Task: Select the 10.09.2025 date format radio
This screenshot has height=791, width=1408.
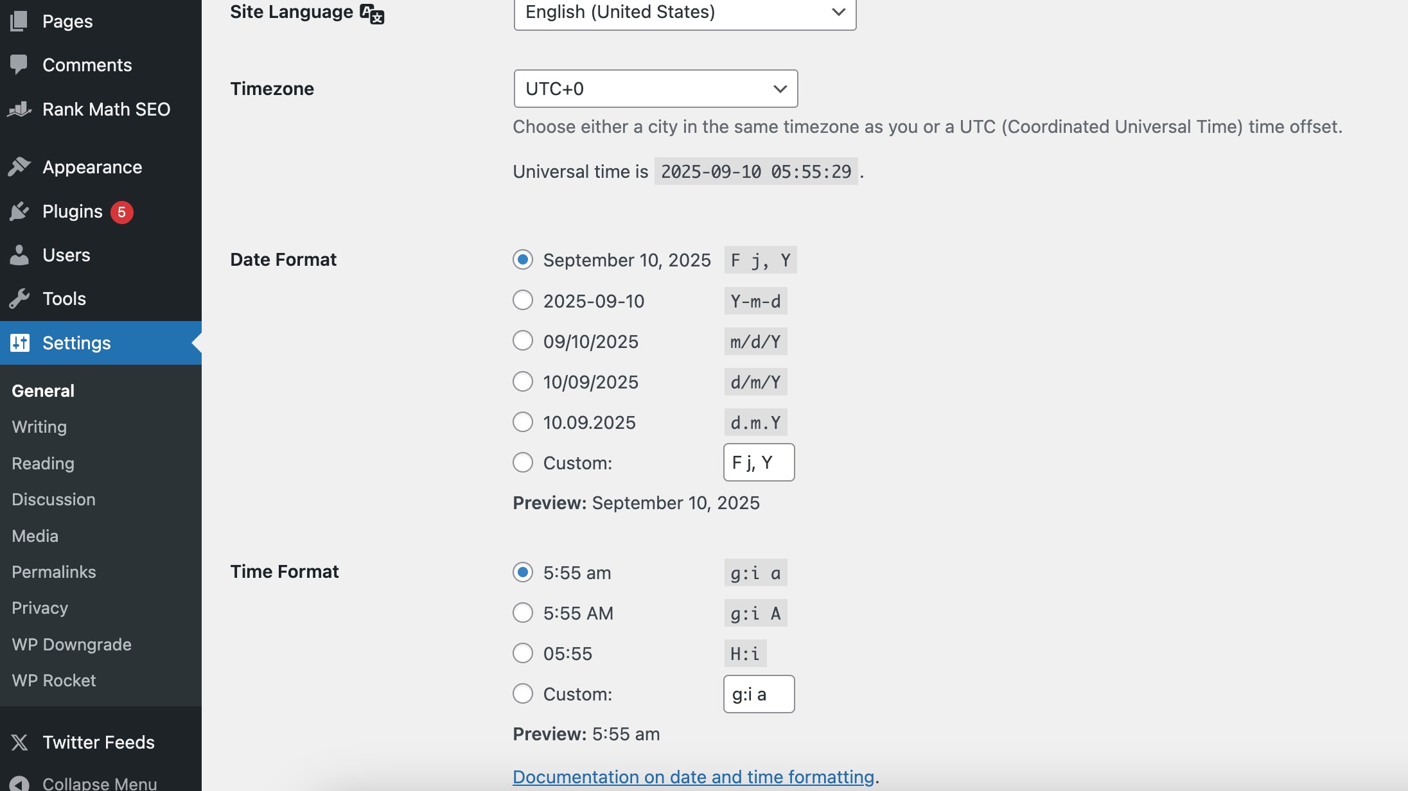Action: point(523,422)
